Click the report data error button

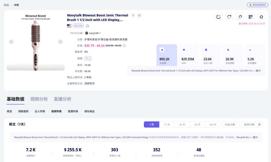[257, 5]
